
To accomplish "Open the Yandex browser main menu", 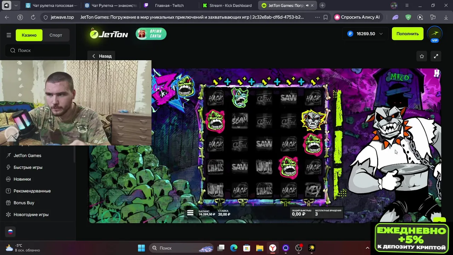I will point(407,5).
